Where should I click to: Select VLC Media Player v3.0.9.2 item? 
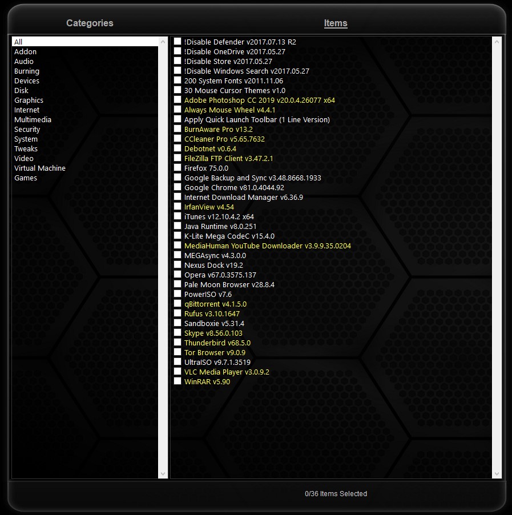click(227, 372)
